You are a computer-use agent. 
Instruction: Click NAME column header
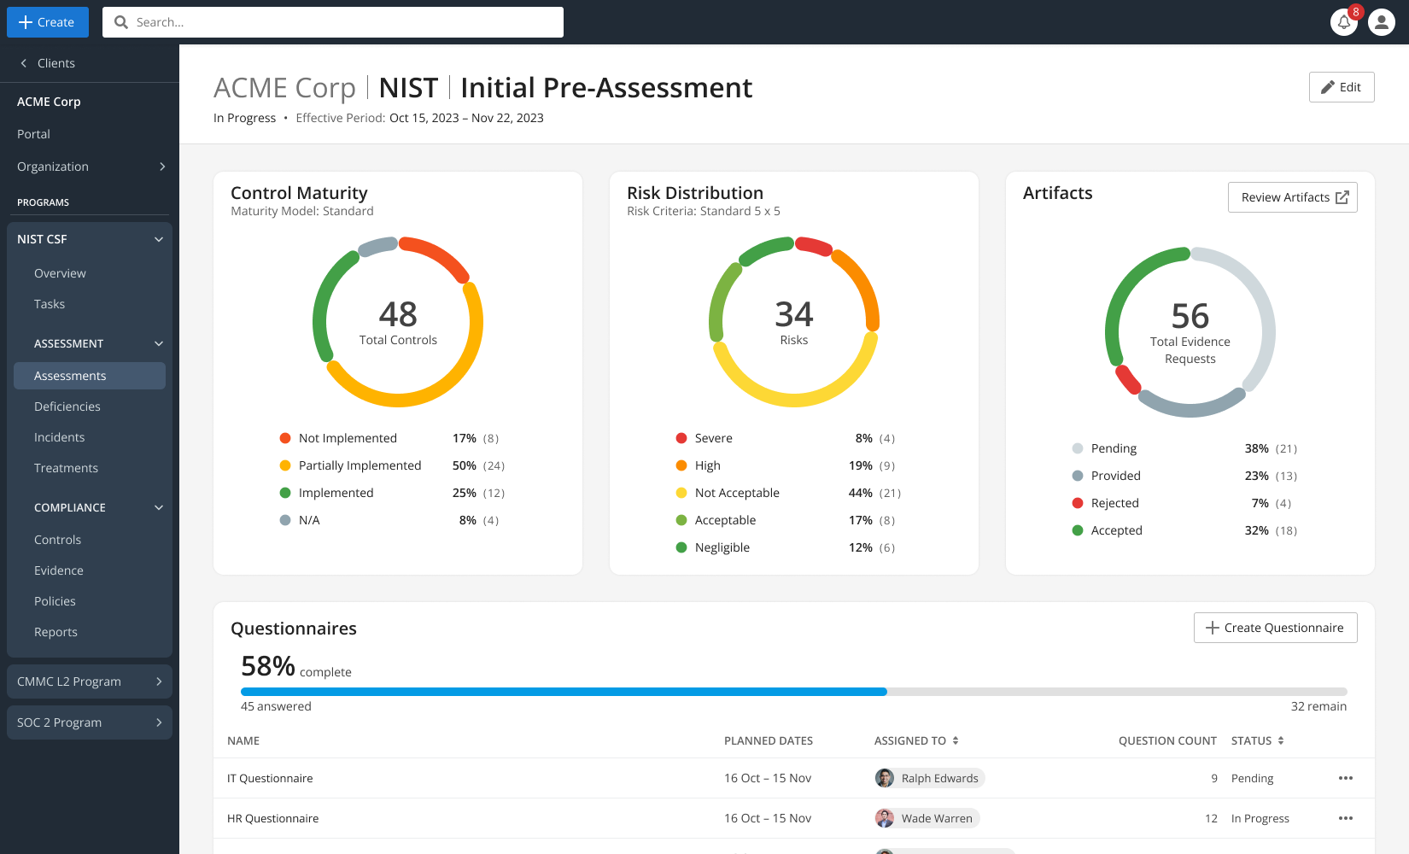point(243,740)
